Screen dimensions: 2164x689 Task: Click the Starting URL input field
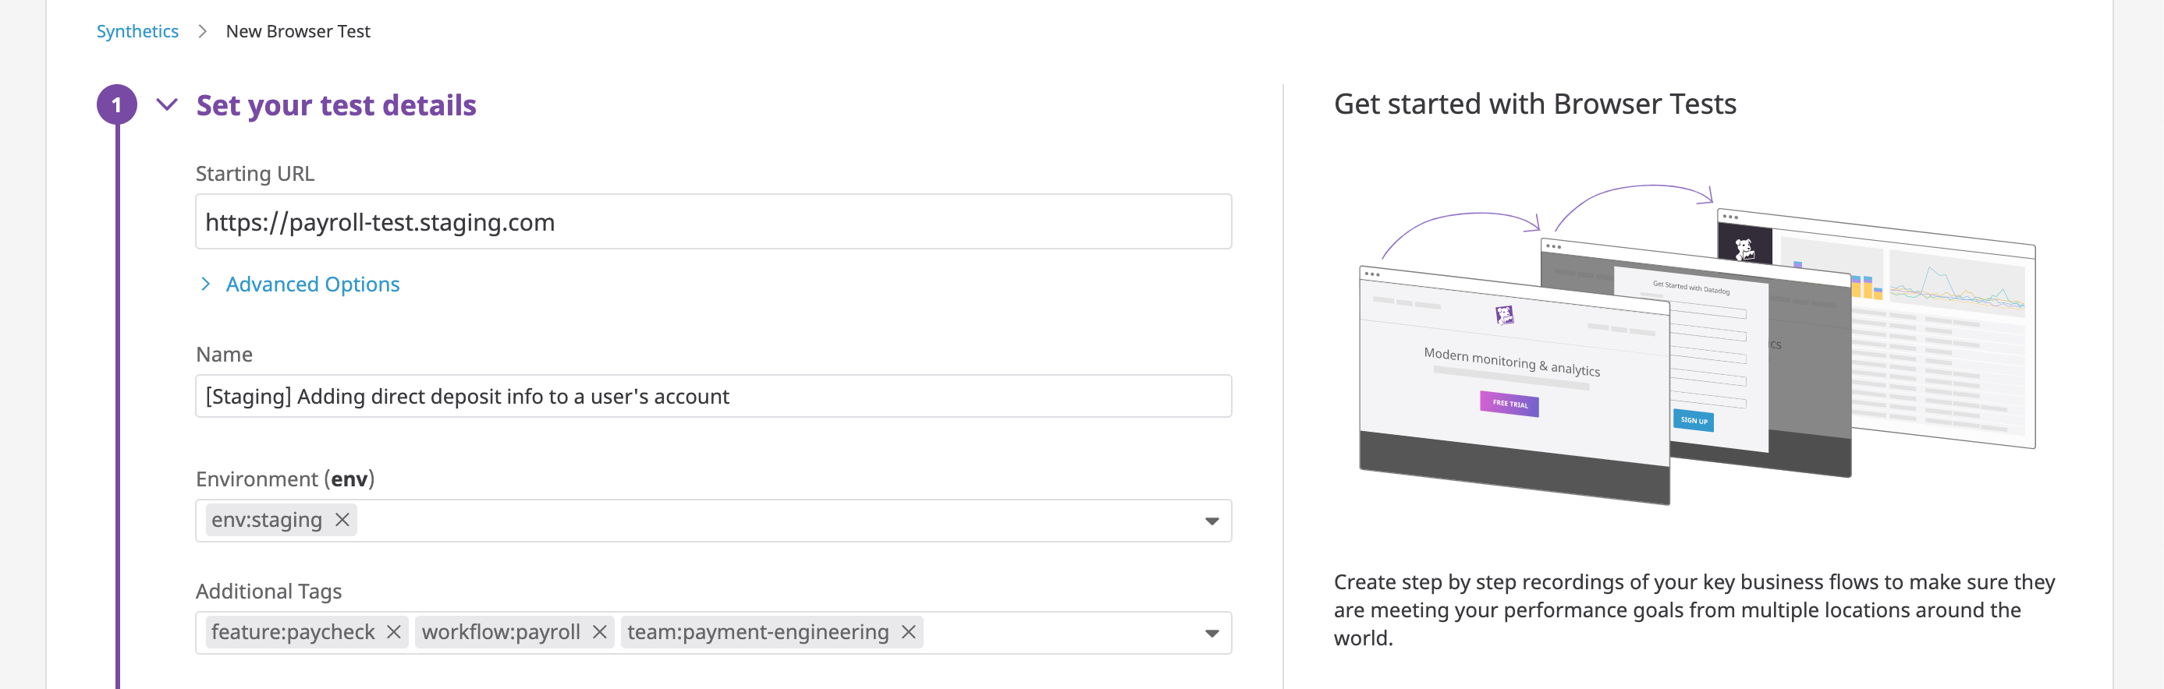[x=714, y=221]
